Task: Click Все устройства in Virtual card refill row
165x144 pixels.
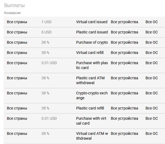Action: point(124,53)
